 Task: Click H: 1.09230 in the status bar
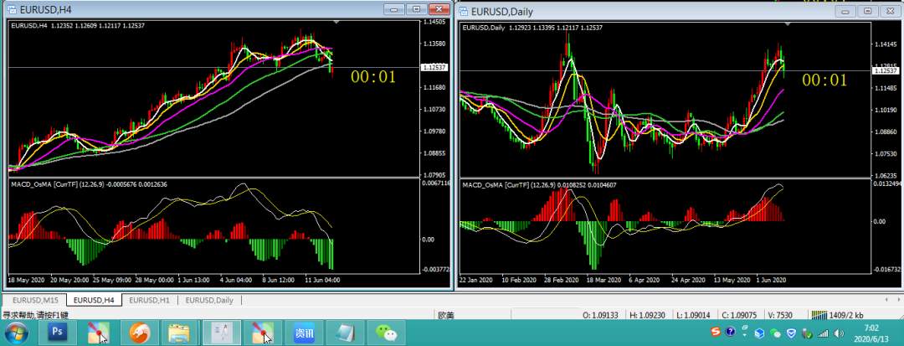click(x=647, y=316)
